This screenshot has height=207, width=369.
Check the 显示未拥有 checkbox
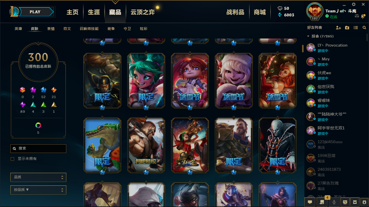pos(12,159)
